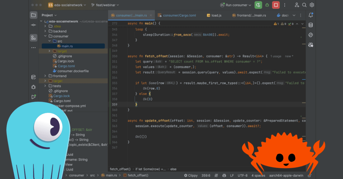Expand the frontend folder
Screen dimensions: 343x179
(45, 76)
